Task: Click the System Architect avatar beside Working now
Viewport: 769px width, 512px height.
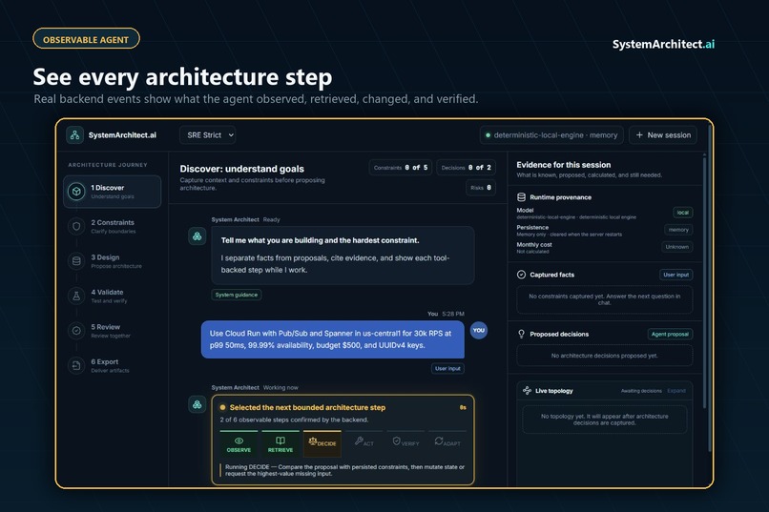Action: pyautogui.click(x=197, y=404)
